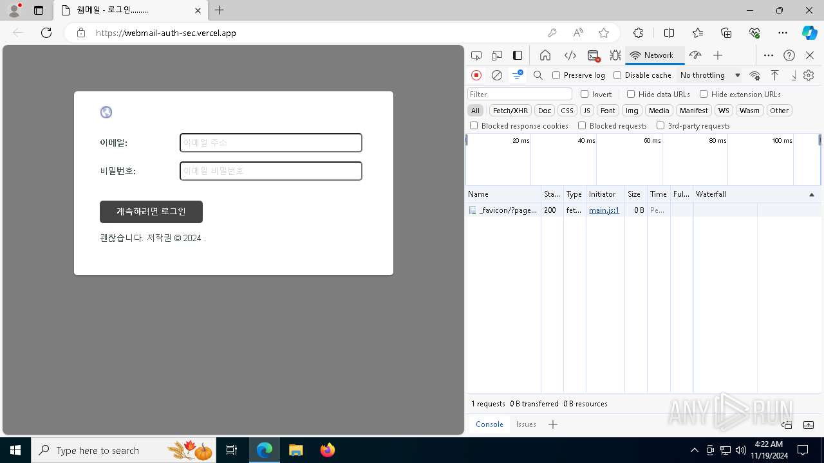Export HAR file download arrow
Image resolution: width=824 pixels, height=463 pixels.
point(794,75)
